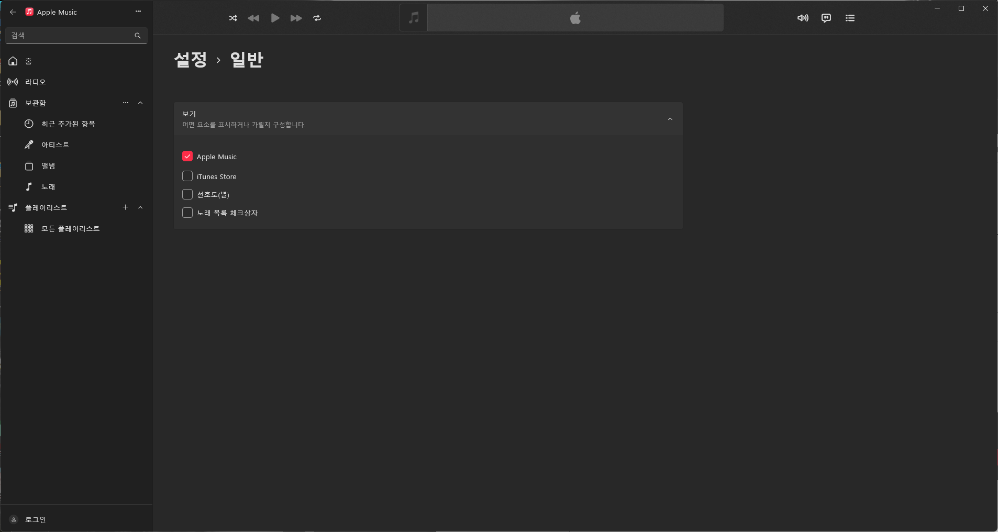Skip to next track
Image resolution: width=998 pixels, height=532 pixels.
tap(296, 18)
